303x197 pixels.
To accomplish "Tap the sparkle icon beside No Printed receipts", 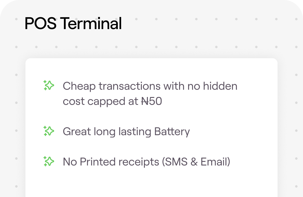I will click(x=49, y=161).
